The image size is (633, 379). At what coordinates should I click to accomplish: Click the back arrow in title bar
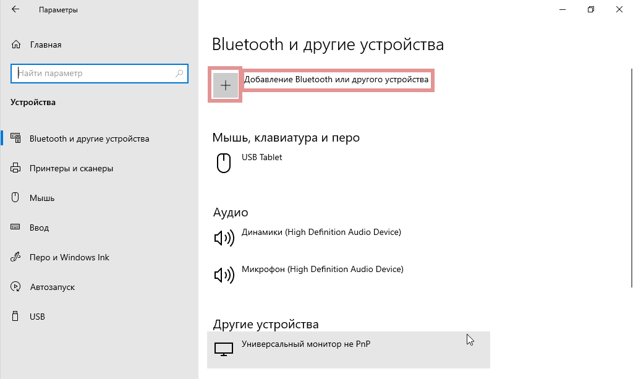(x=15, y=10)
